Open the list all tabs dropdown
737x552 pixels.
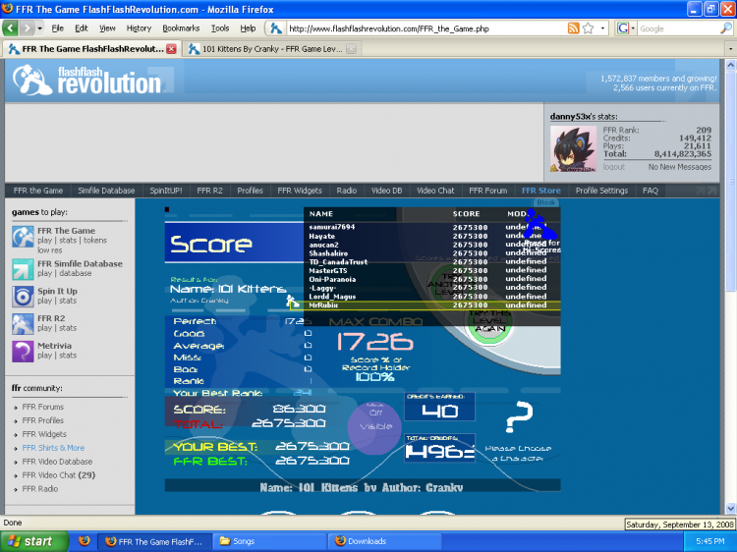(730, 49)
